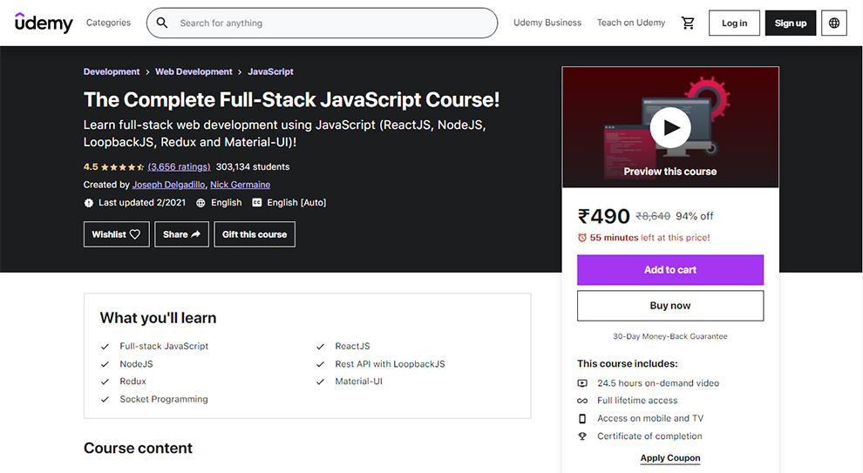Go to Development breadcrumb

(112, 71)
